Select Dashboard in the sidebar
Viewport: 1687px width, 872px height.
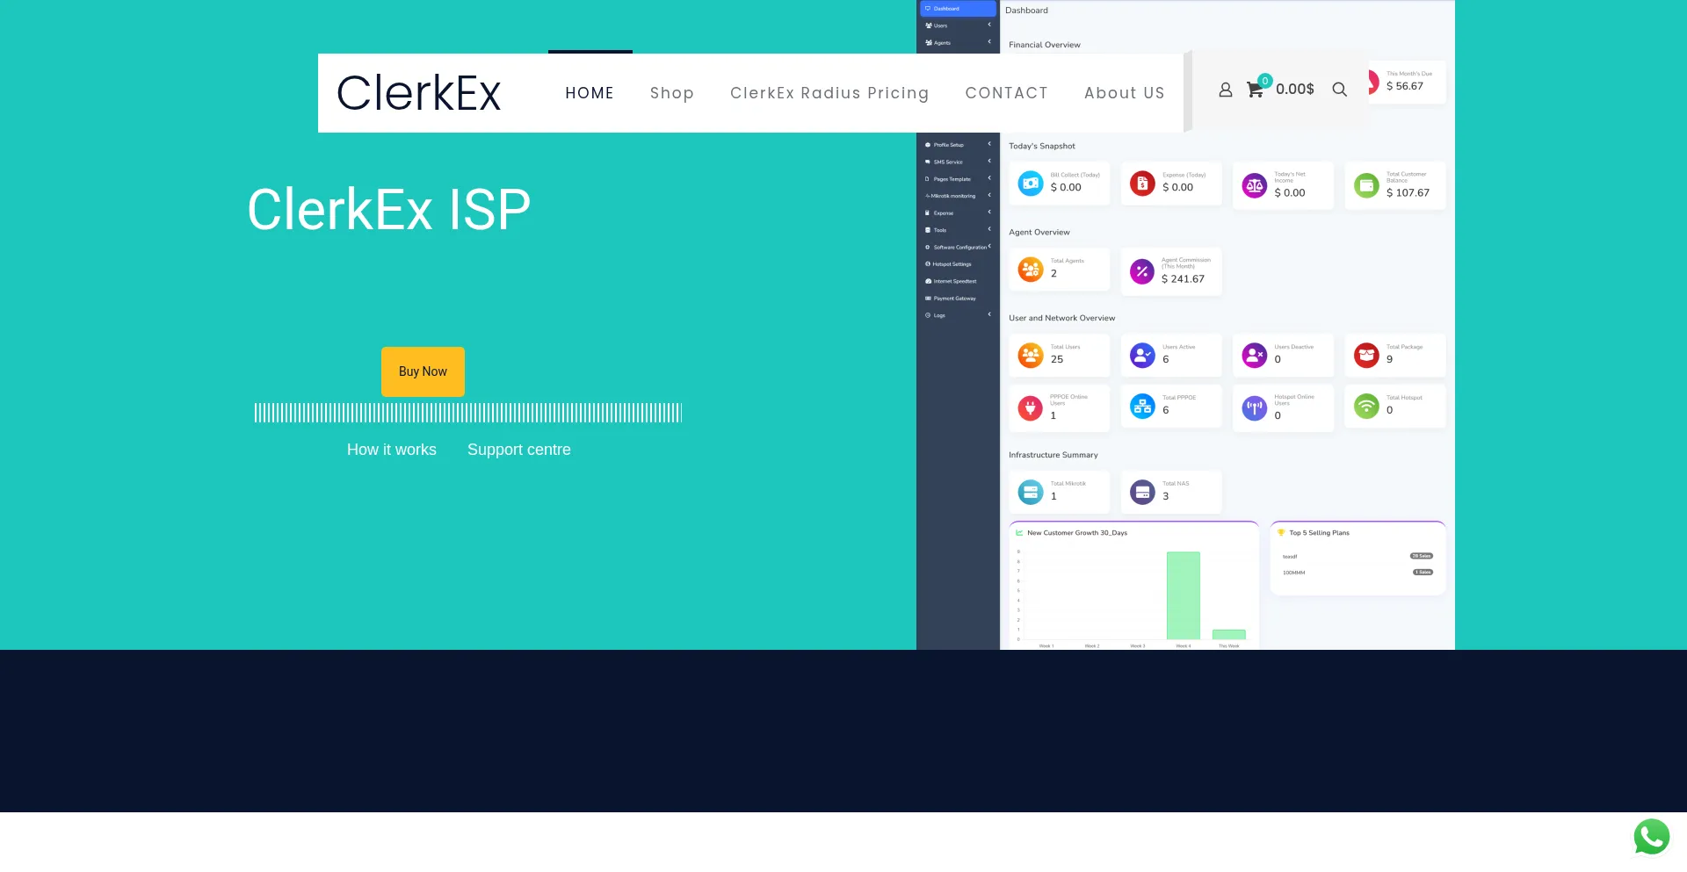click(945, 8)
